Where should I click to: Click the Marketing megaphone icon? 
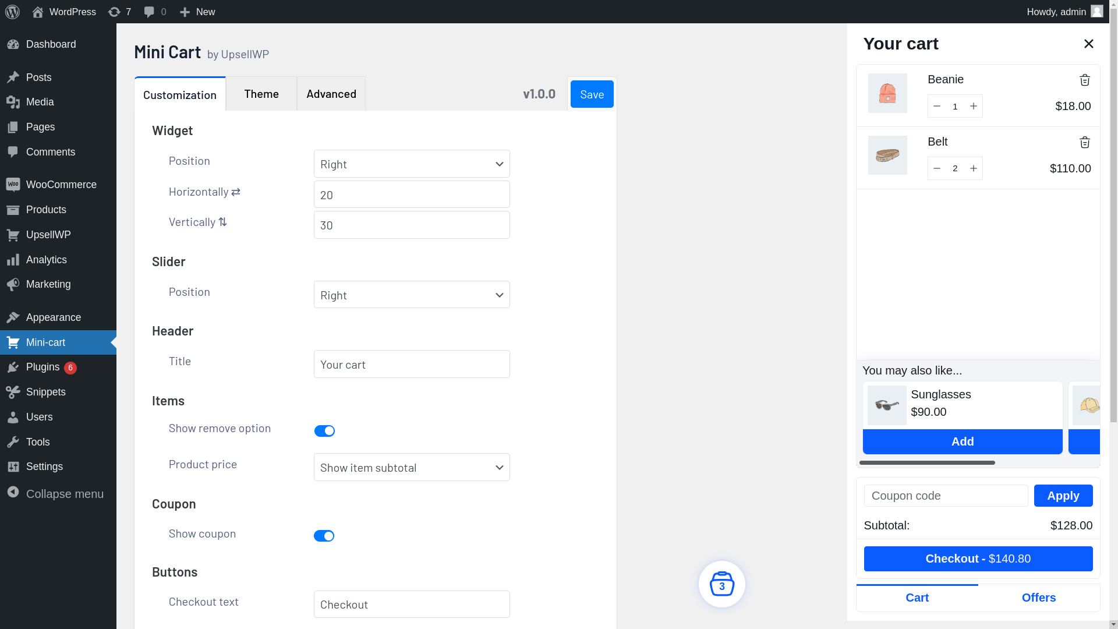[x=13, y=284]
